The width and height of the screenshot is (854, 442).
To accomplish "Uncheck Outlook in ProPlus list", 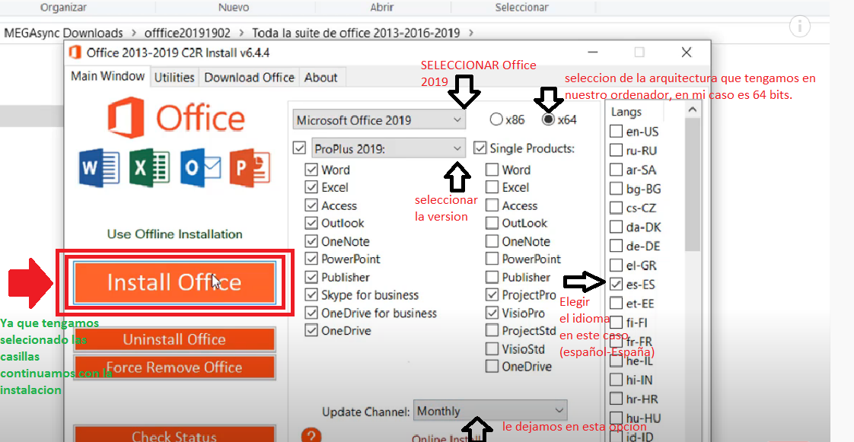I will 311,223.
